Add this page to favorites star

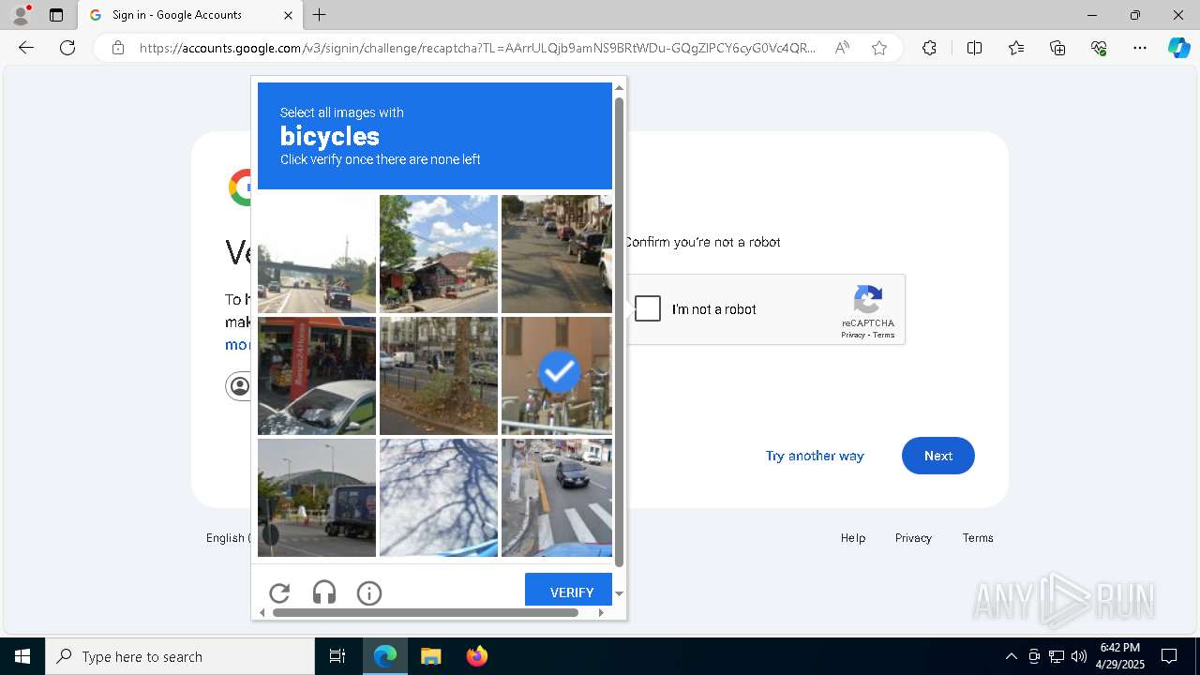tap(879, 48)
